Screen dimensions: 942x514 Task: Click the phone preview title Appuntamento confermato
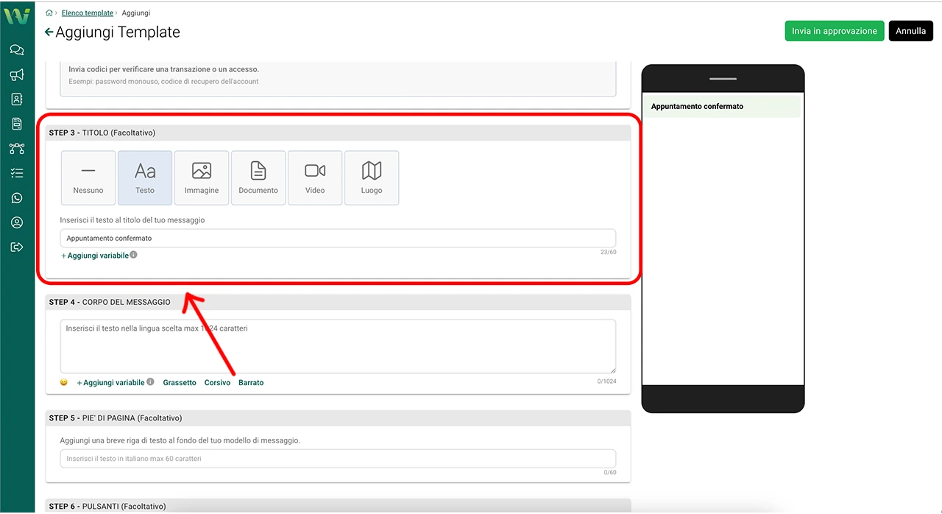(697, 106)
